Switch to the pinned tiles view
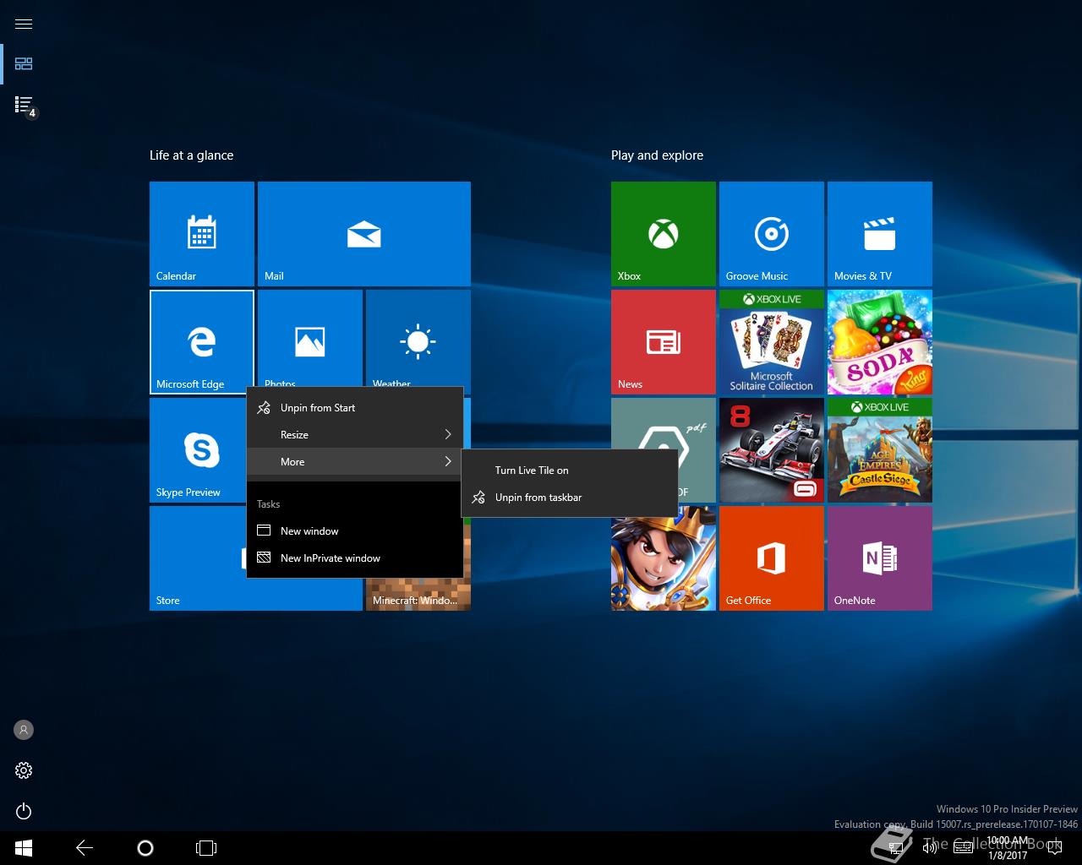 [24, 64]
